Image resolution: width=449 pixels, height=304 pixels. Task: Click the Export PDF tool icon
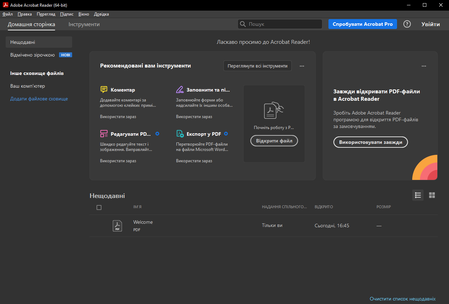180,134
